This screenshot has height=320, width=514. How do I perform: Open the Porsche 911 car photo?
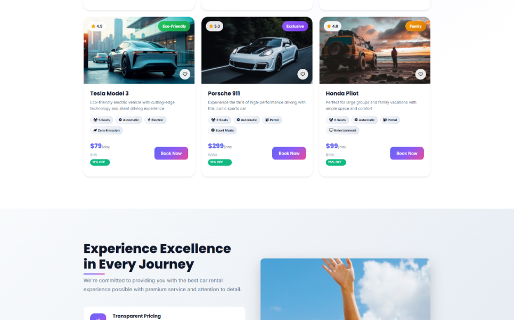[257, 50]
